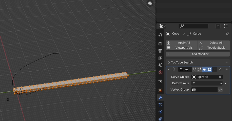Viewport: 232px width, 121px height.
Task: Click the Curve modifier breadcrumb
Action: tap(194, 34)
